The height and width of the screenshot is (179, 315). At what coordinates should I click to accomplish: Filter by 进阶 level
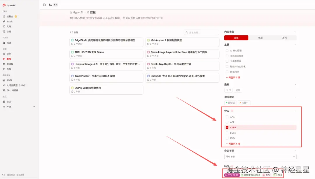coord(238,90)
